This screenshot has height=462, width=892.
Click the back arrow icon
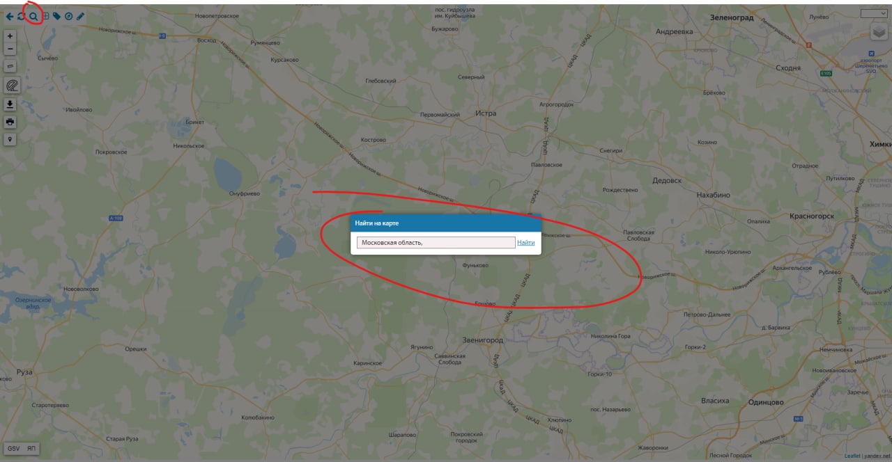click(x=10, y=16)
